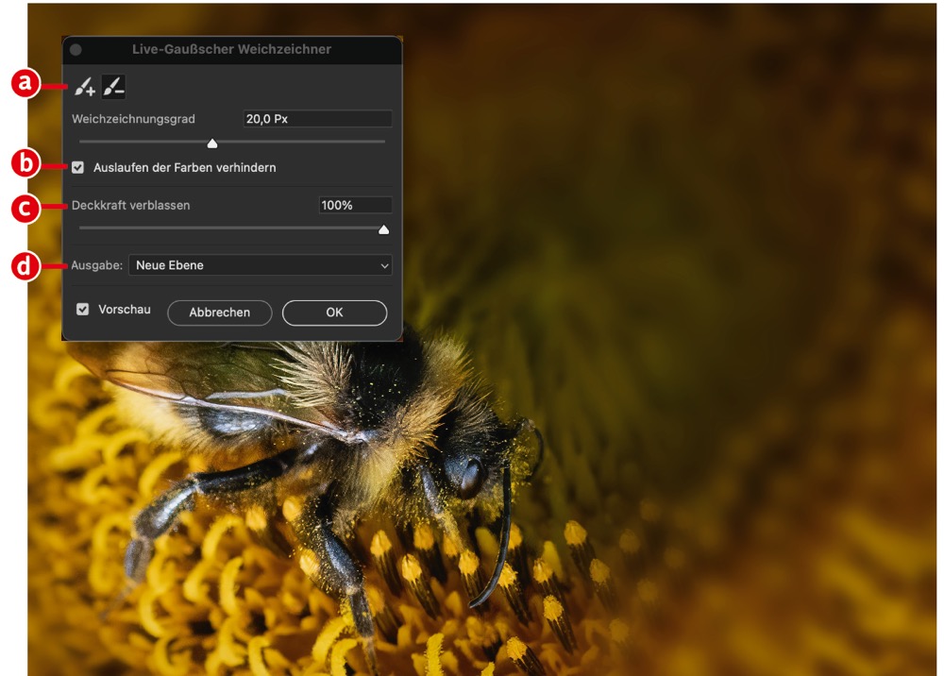Viewport: 944px width, 676px height.
Task: Close the Live-Gaußscher Weichzeichner dialog
Action: pyautogui.click(x=76, y=49)
